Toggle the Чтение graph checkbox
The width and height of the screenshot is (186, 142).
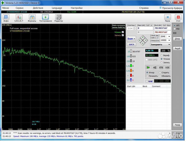point(123,32)
